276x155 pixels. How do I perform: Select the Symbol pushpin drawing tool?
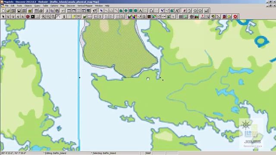point(101,11)
